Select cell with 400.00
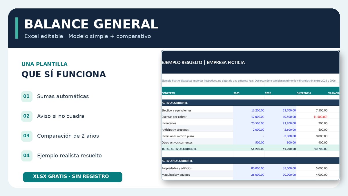 click(x=312, y=143)
